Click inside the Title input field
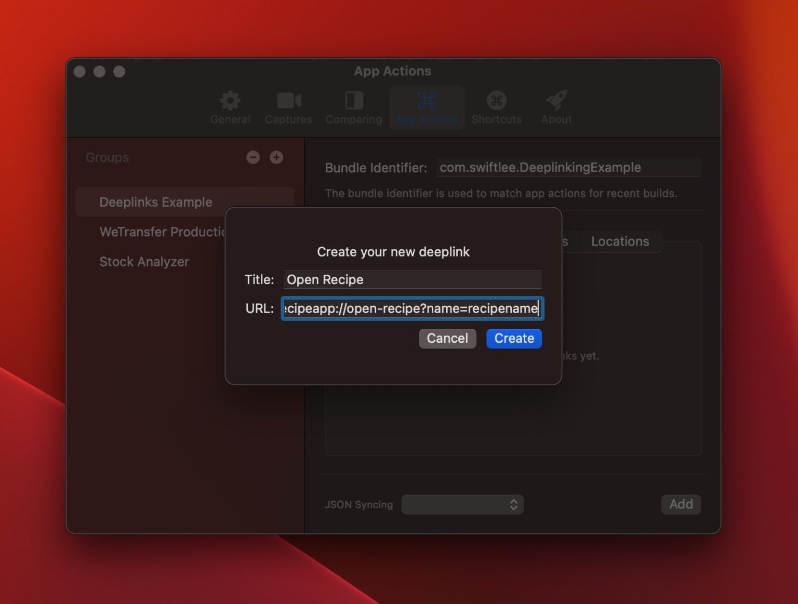The height and width of the screenshot is (604, 798). coord(412,279)
